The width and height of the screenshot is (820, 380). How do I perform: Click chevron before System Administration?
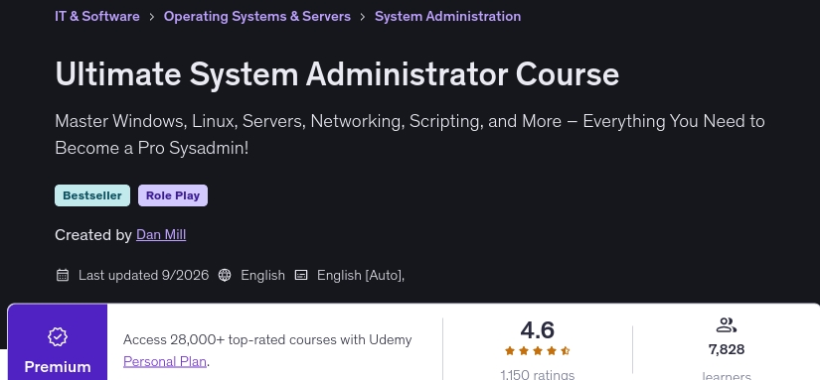[363, 17]
